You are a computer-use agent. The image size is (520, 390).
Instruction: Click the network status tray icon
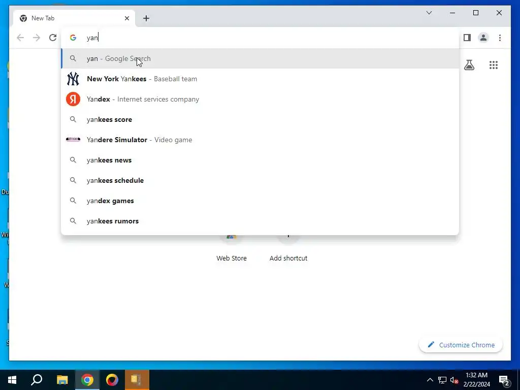(442, 380)
